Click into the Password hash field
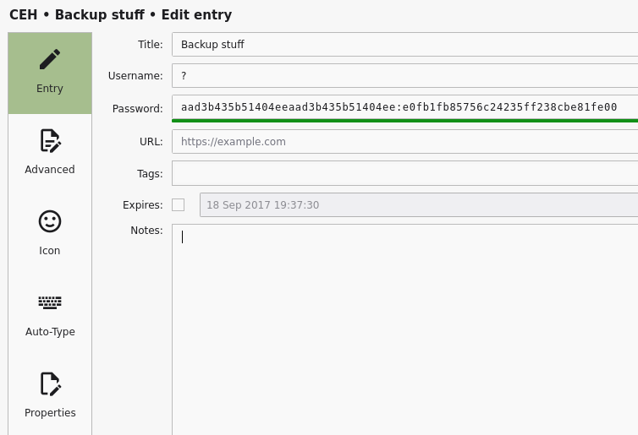638x435 pixels. coord(404,107)
